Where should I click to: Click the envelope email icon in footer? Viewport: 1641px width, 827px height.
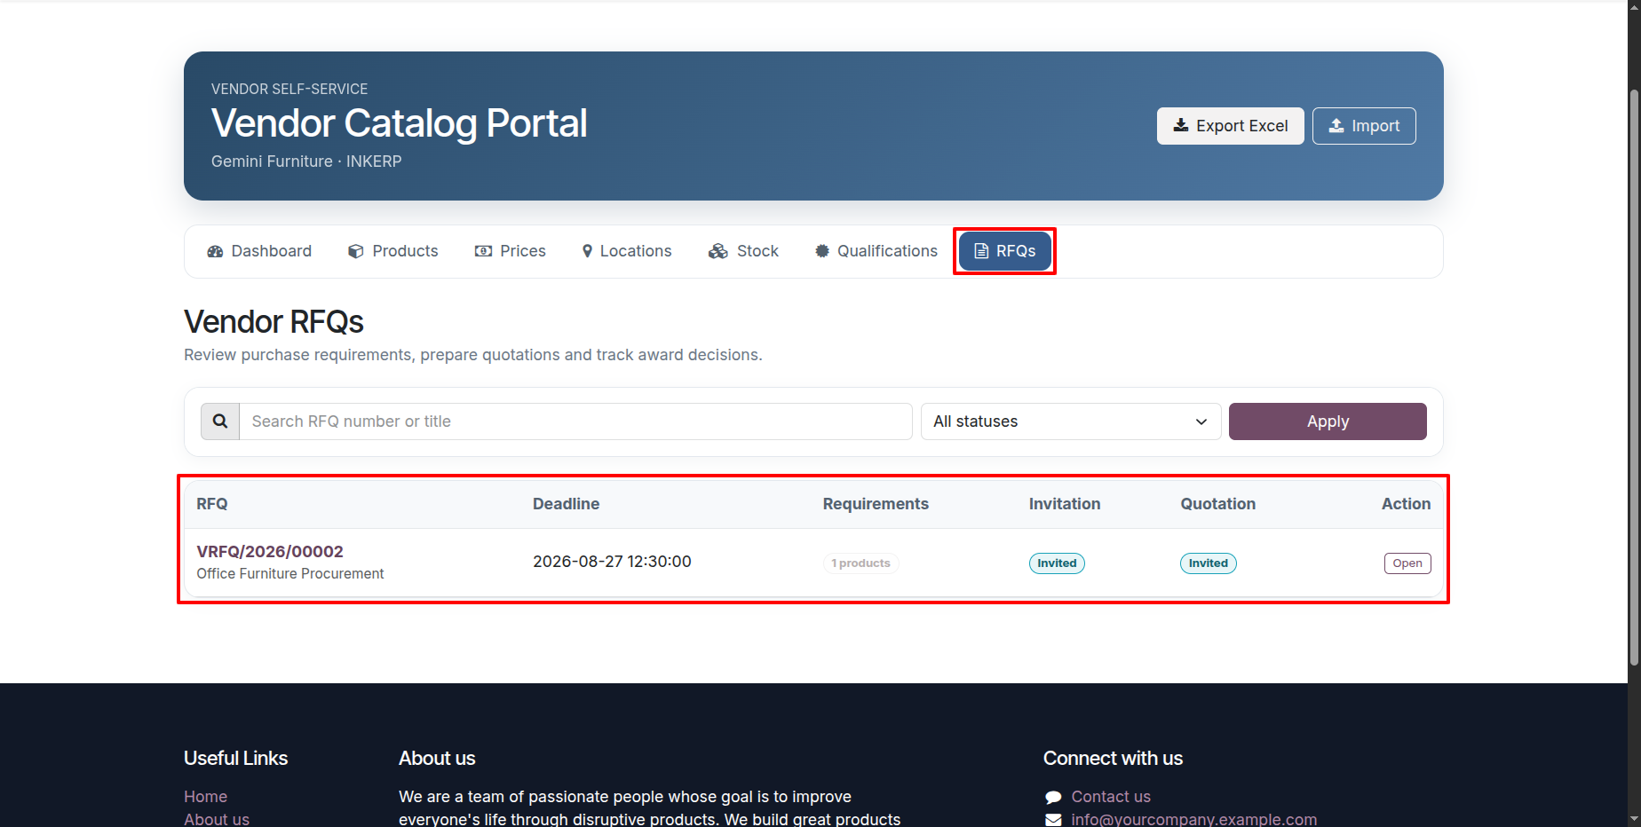[1053, 820]
